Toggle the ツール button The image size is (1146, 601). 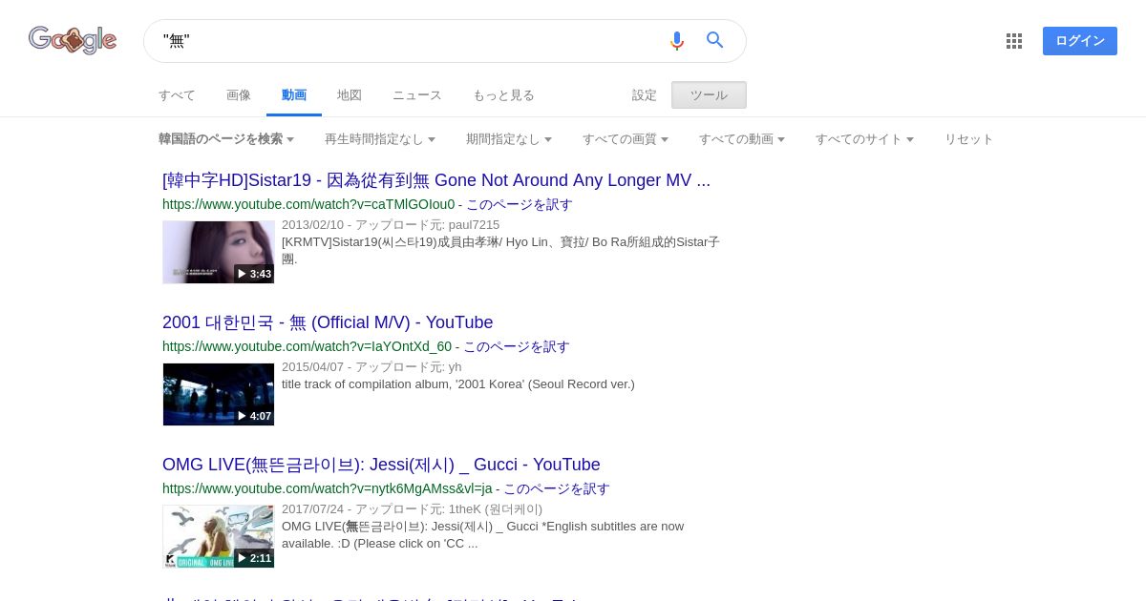[709, 95]
